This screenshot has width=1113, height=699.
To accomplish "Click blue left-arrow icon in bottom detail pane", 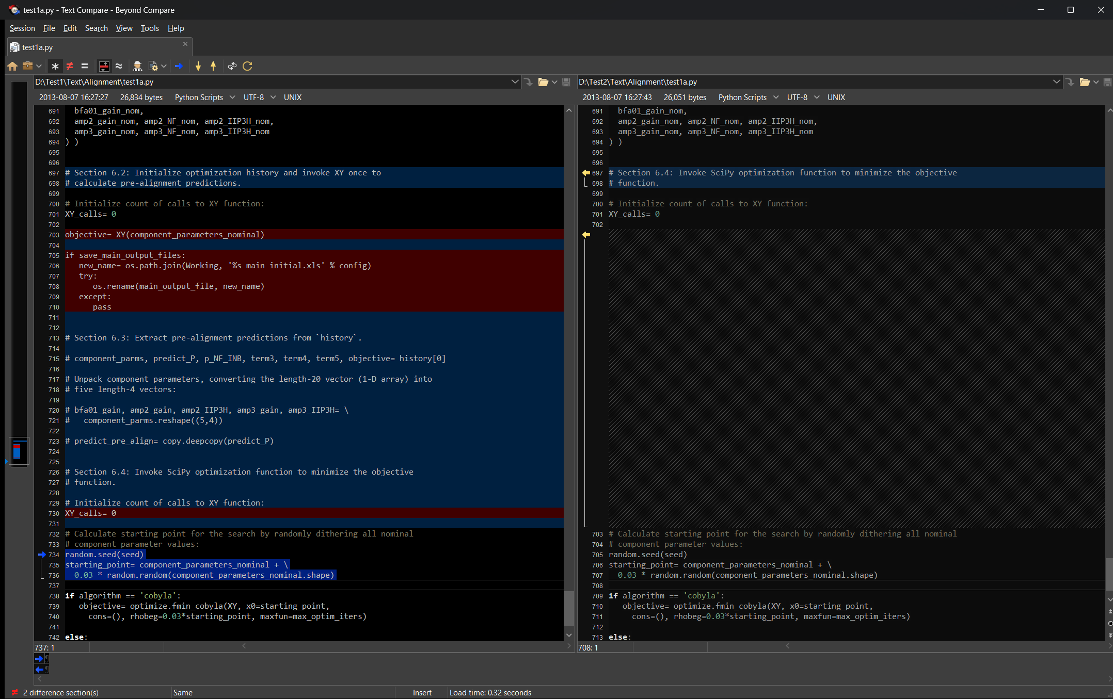I will click(x=39, y=670).
